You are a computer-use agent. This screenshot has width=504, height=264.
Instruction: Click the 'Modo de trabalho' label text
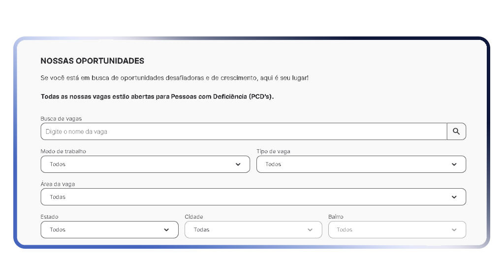tap(63, 152)
